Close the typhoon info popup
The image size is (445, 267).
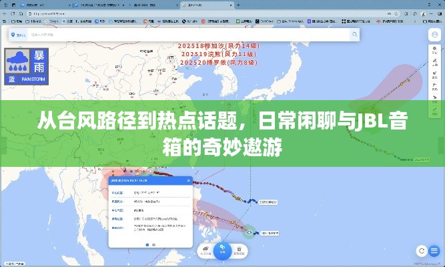[189, 180]
